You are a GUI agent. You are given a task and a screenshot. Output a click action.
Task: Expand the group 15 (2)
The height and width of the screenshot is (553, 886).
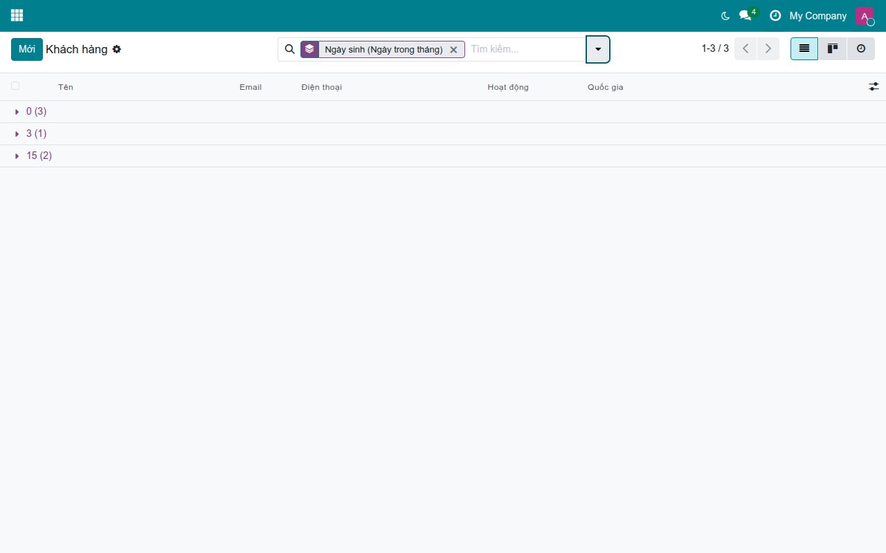[x=33, y=156]
